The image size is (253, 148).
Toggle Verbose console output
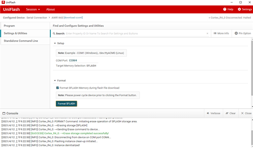pos(213,113)
